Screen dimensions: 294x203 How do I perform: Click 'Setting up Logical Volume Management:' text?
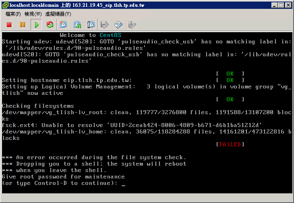click(68, 86)
